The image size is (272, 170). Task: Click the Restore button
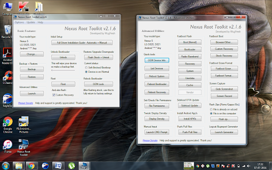32,76
